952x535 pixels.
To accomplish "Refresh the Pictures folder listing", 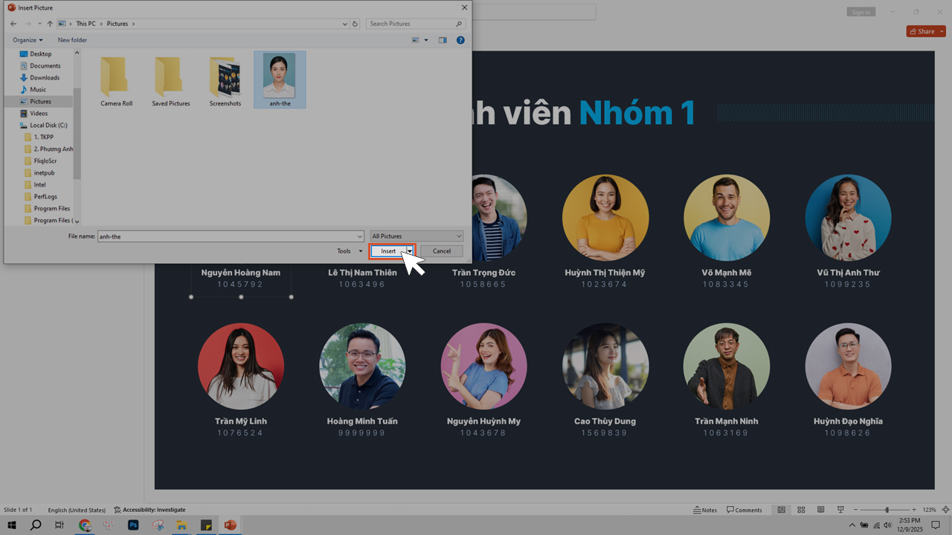I will pos(355,24).
